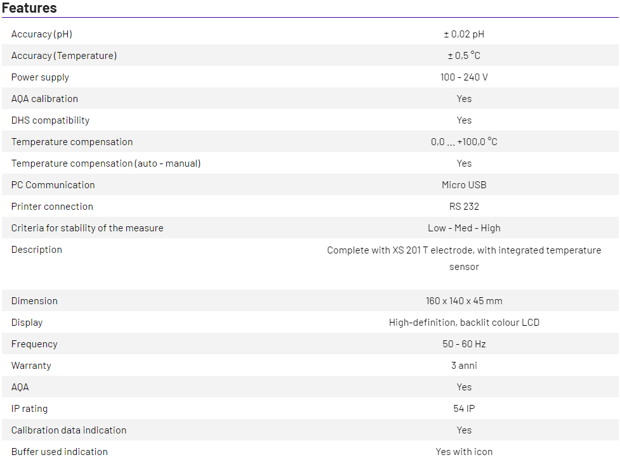Select the 3 anni warranty value

tap(464, 366)
